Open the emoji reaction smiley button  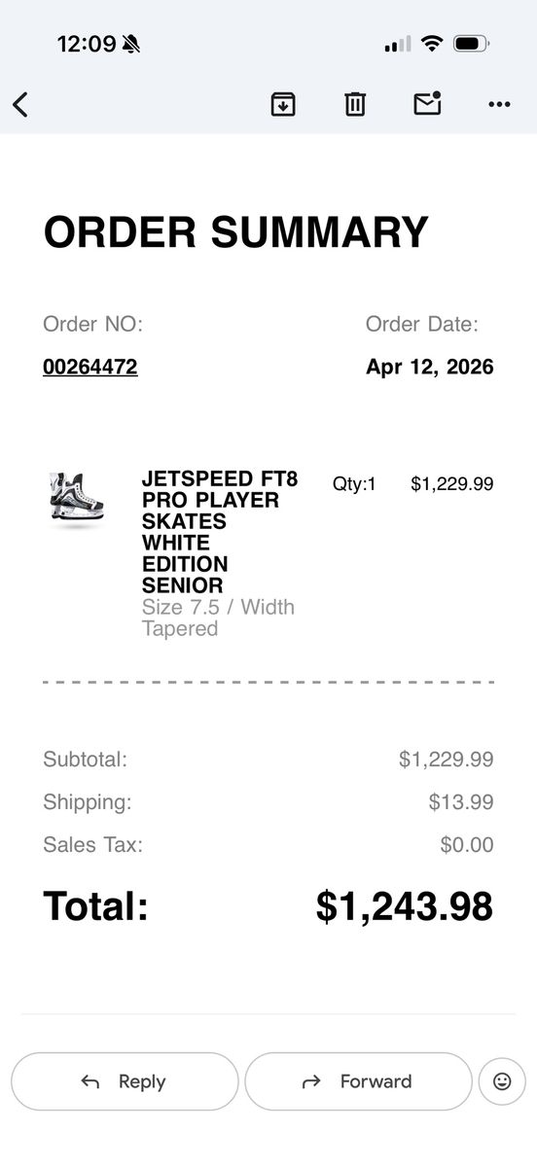pos(502,1081)
